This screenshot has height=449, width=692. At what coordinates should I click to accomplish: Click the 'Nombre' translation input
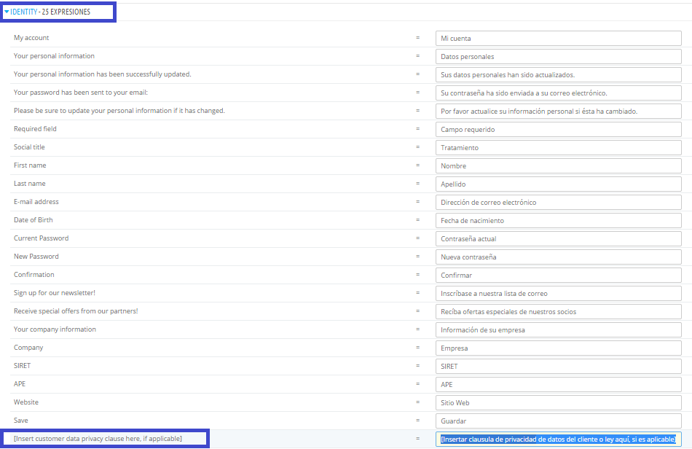[x=558, y=165]
